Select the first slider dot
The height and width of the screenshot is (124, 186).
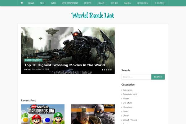click(x=102, y=70)
